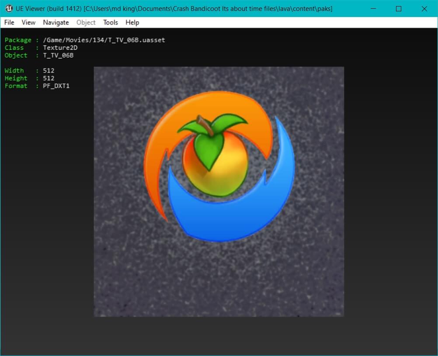Click the package path T_TV_06B.uasset text

coord(104,40)
